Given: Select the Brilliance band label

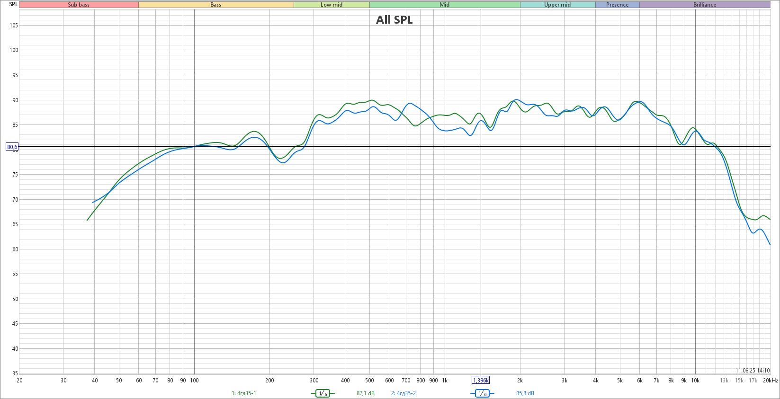Looking at the screenshot, I should point(705,5).
